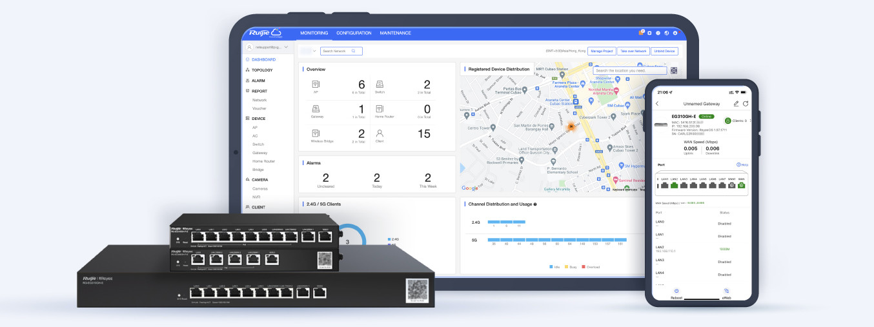Tap the Reboot button on phone

[x=676, y=293]
